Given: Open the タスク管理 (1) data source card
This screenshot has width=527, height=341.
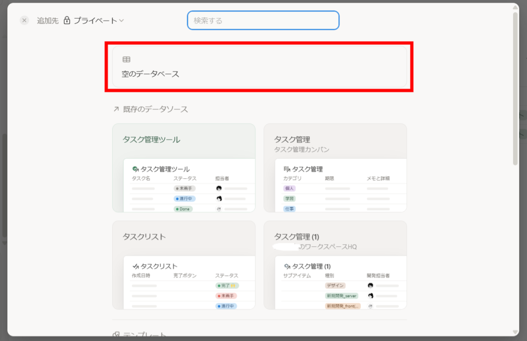Looking at the screenshot, I should (x=335, y=265).
